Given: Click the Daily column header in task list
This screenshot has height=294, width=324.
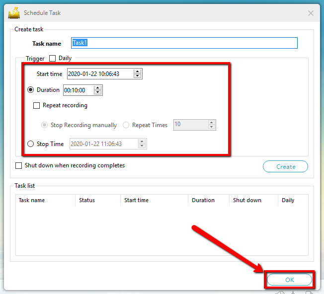Looking at the screenshot, I should pos(288,200).
